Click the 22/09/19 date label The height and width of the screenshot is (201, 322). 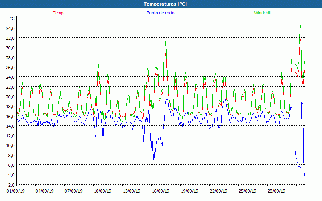point(219,191)
